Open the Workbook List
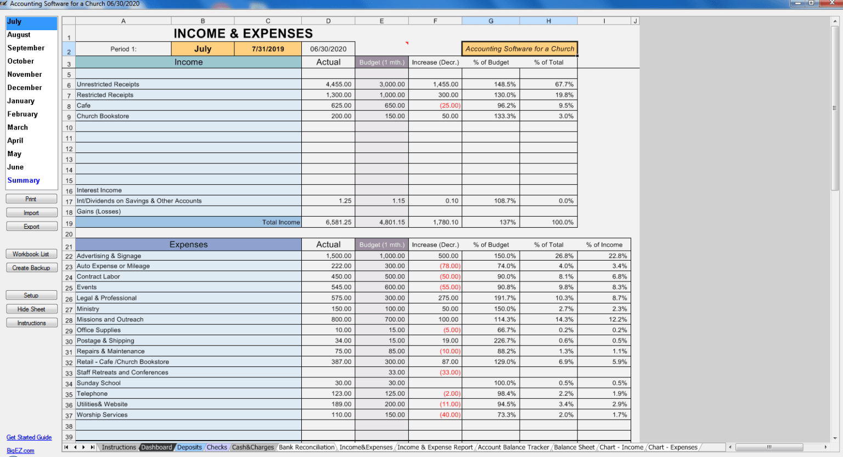Viewport: 843px width, 457px height. 31,253
